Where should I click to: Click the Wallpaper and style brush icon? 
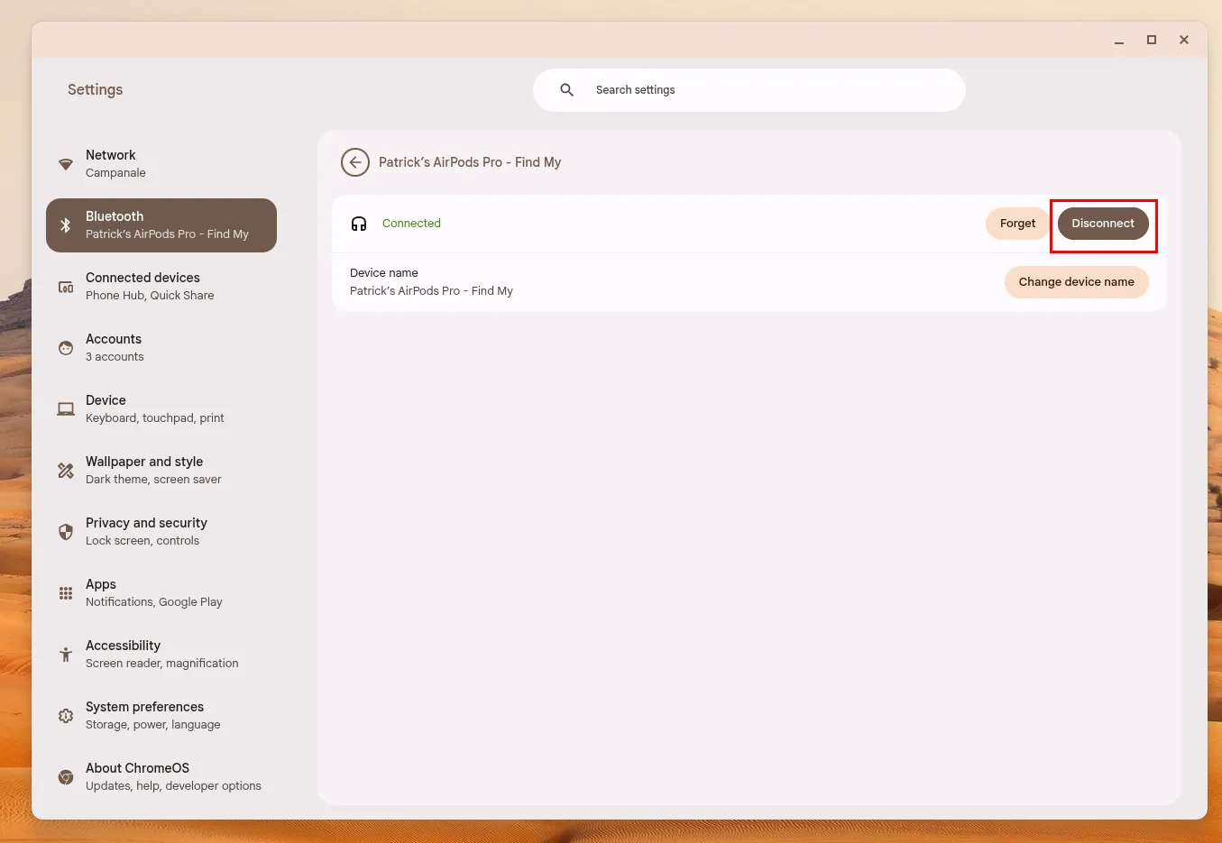66,471
